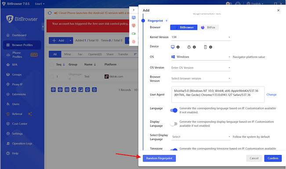The width and height of the screenshot is (286, 169).
Task: Toggle the Display Language based on IP switch
Action: [x=174, y=124]
